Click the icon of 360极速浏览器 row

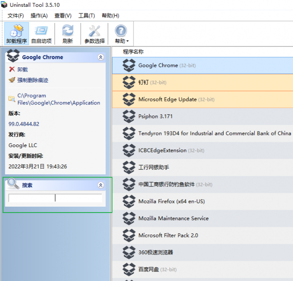[129, 253]
